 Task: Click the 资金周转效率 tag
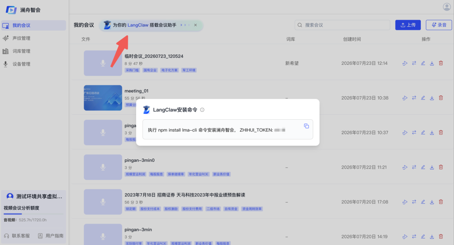tap(252, 209)
